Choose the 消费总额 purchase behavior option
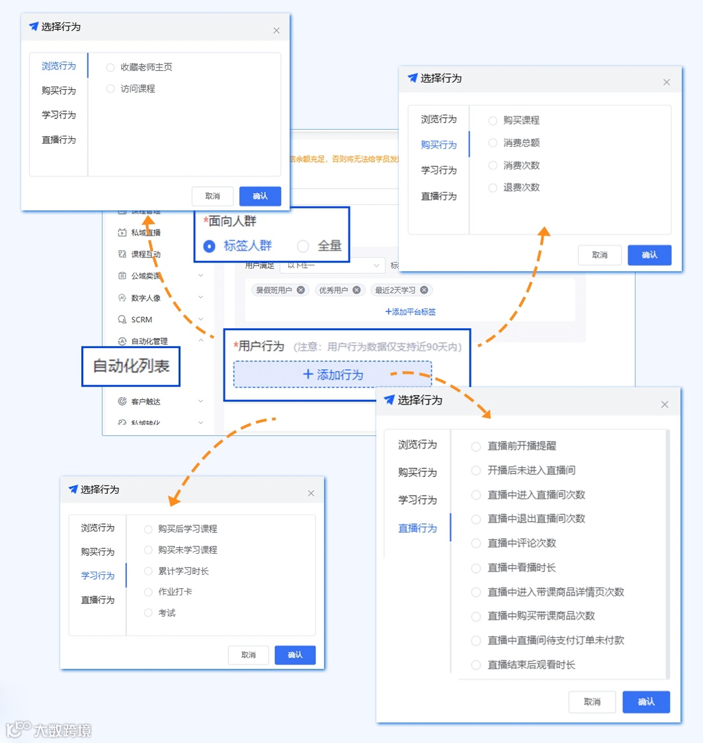 coord(492,142)
